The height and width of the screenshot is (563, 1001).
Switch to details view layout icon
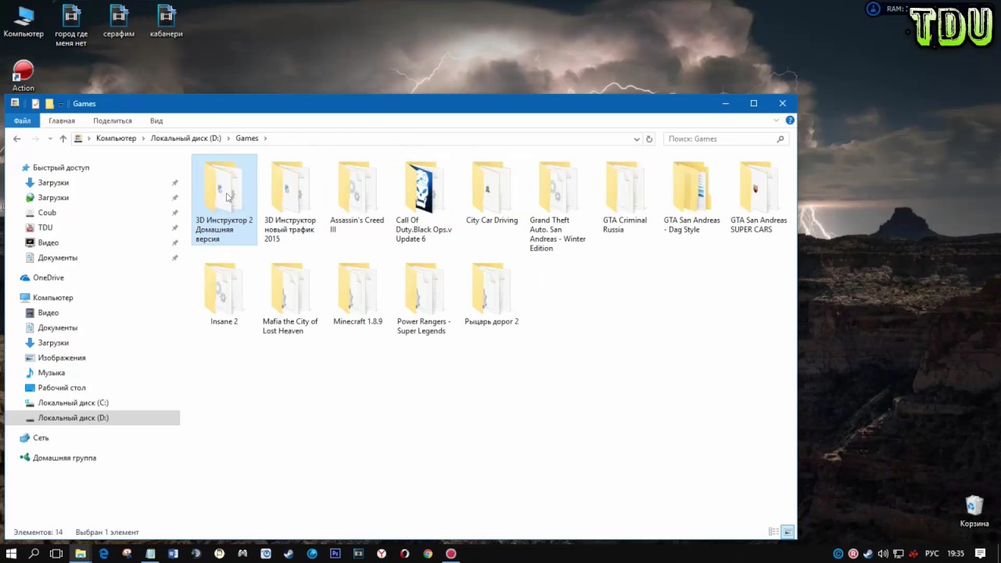773,532
